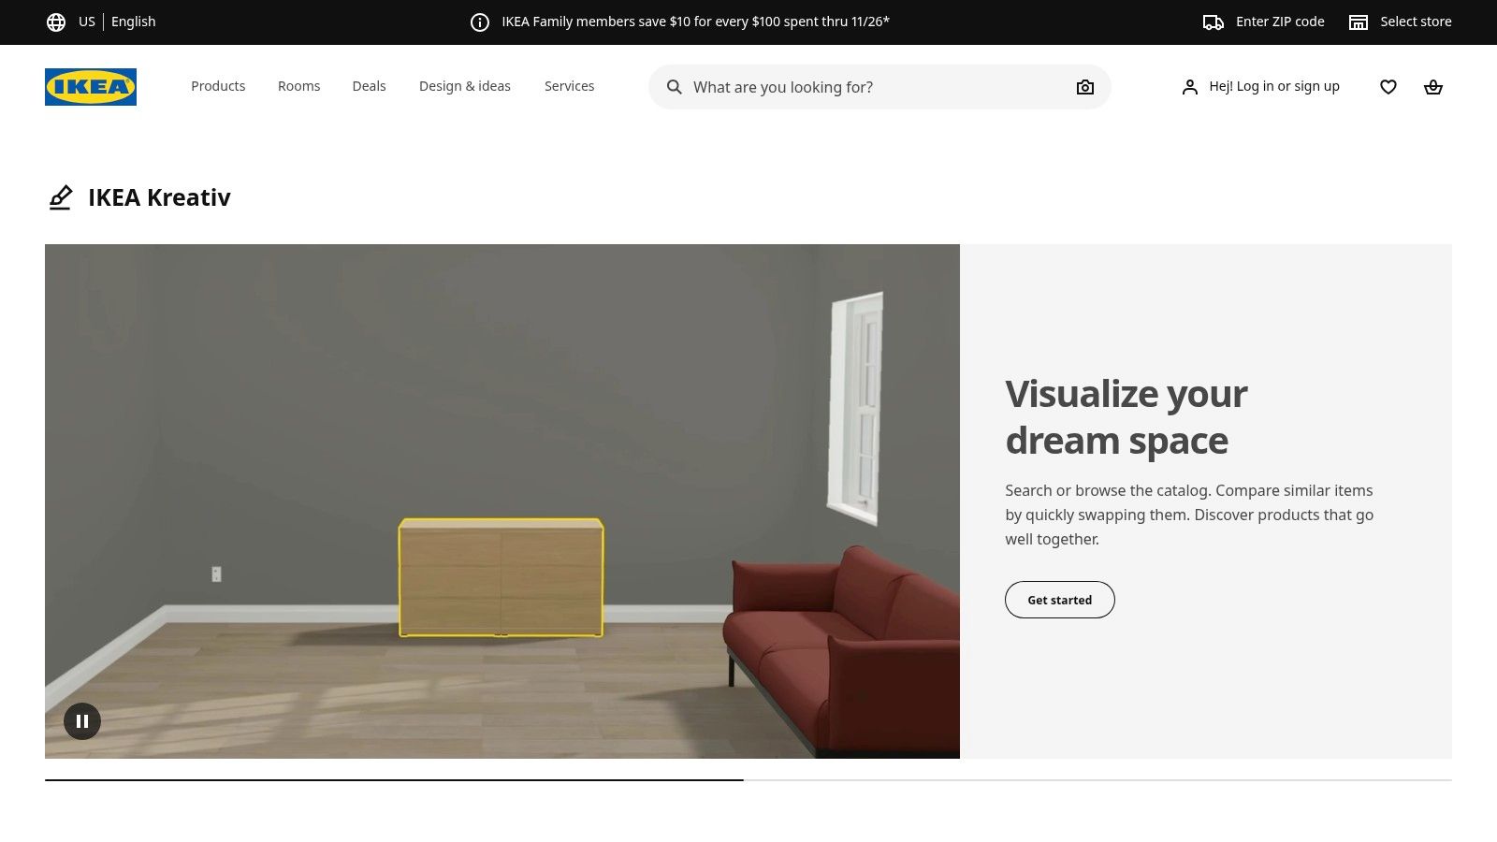Click the delivery truck icon
This screenshot has height=842, width=1497.
(1214, 22)
